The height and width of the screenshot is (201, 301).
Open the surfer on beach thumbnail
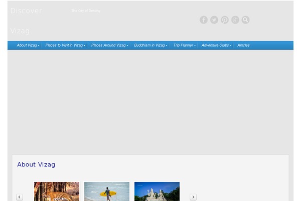coord(107,191)
